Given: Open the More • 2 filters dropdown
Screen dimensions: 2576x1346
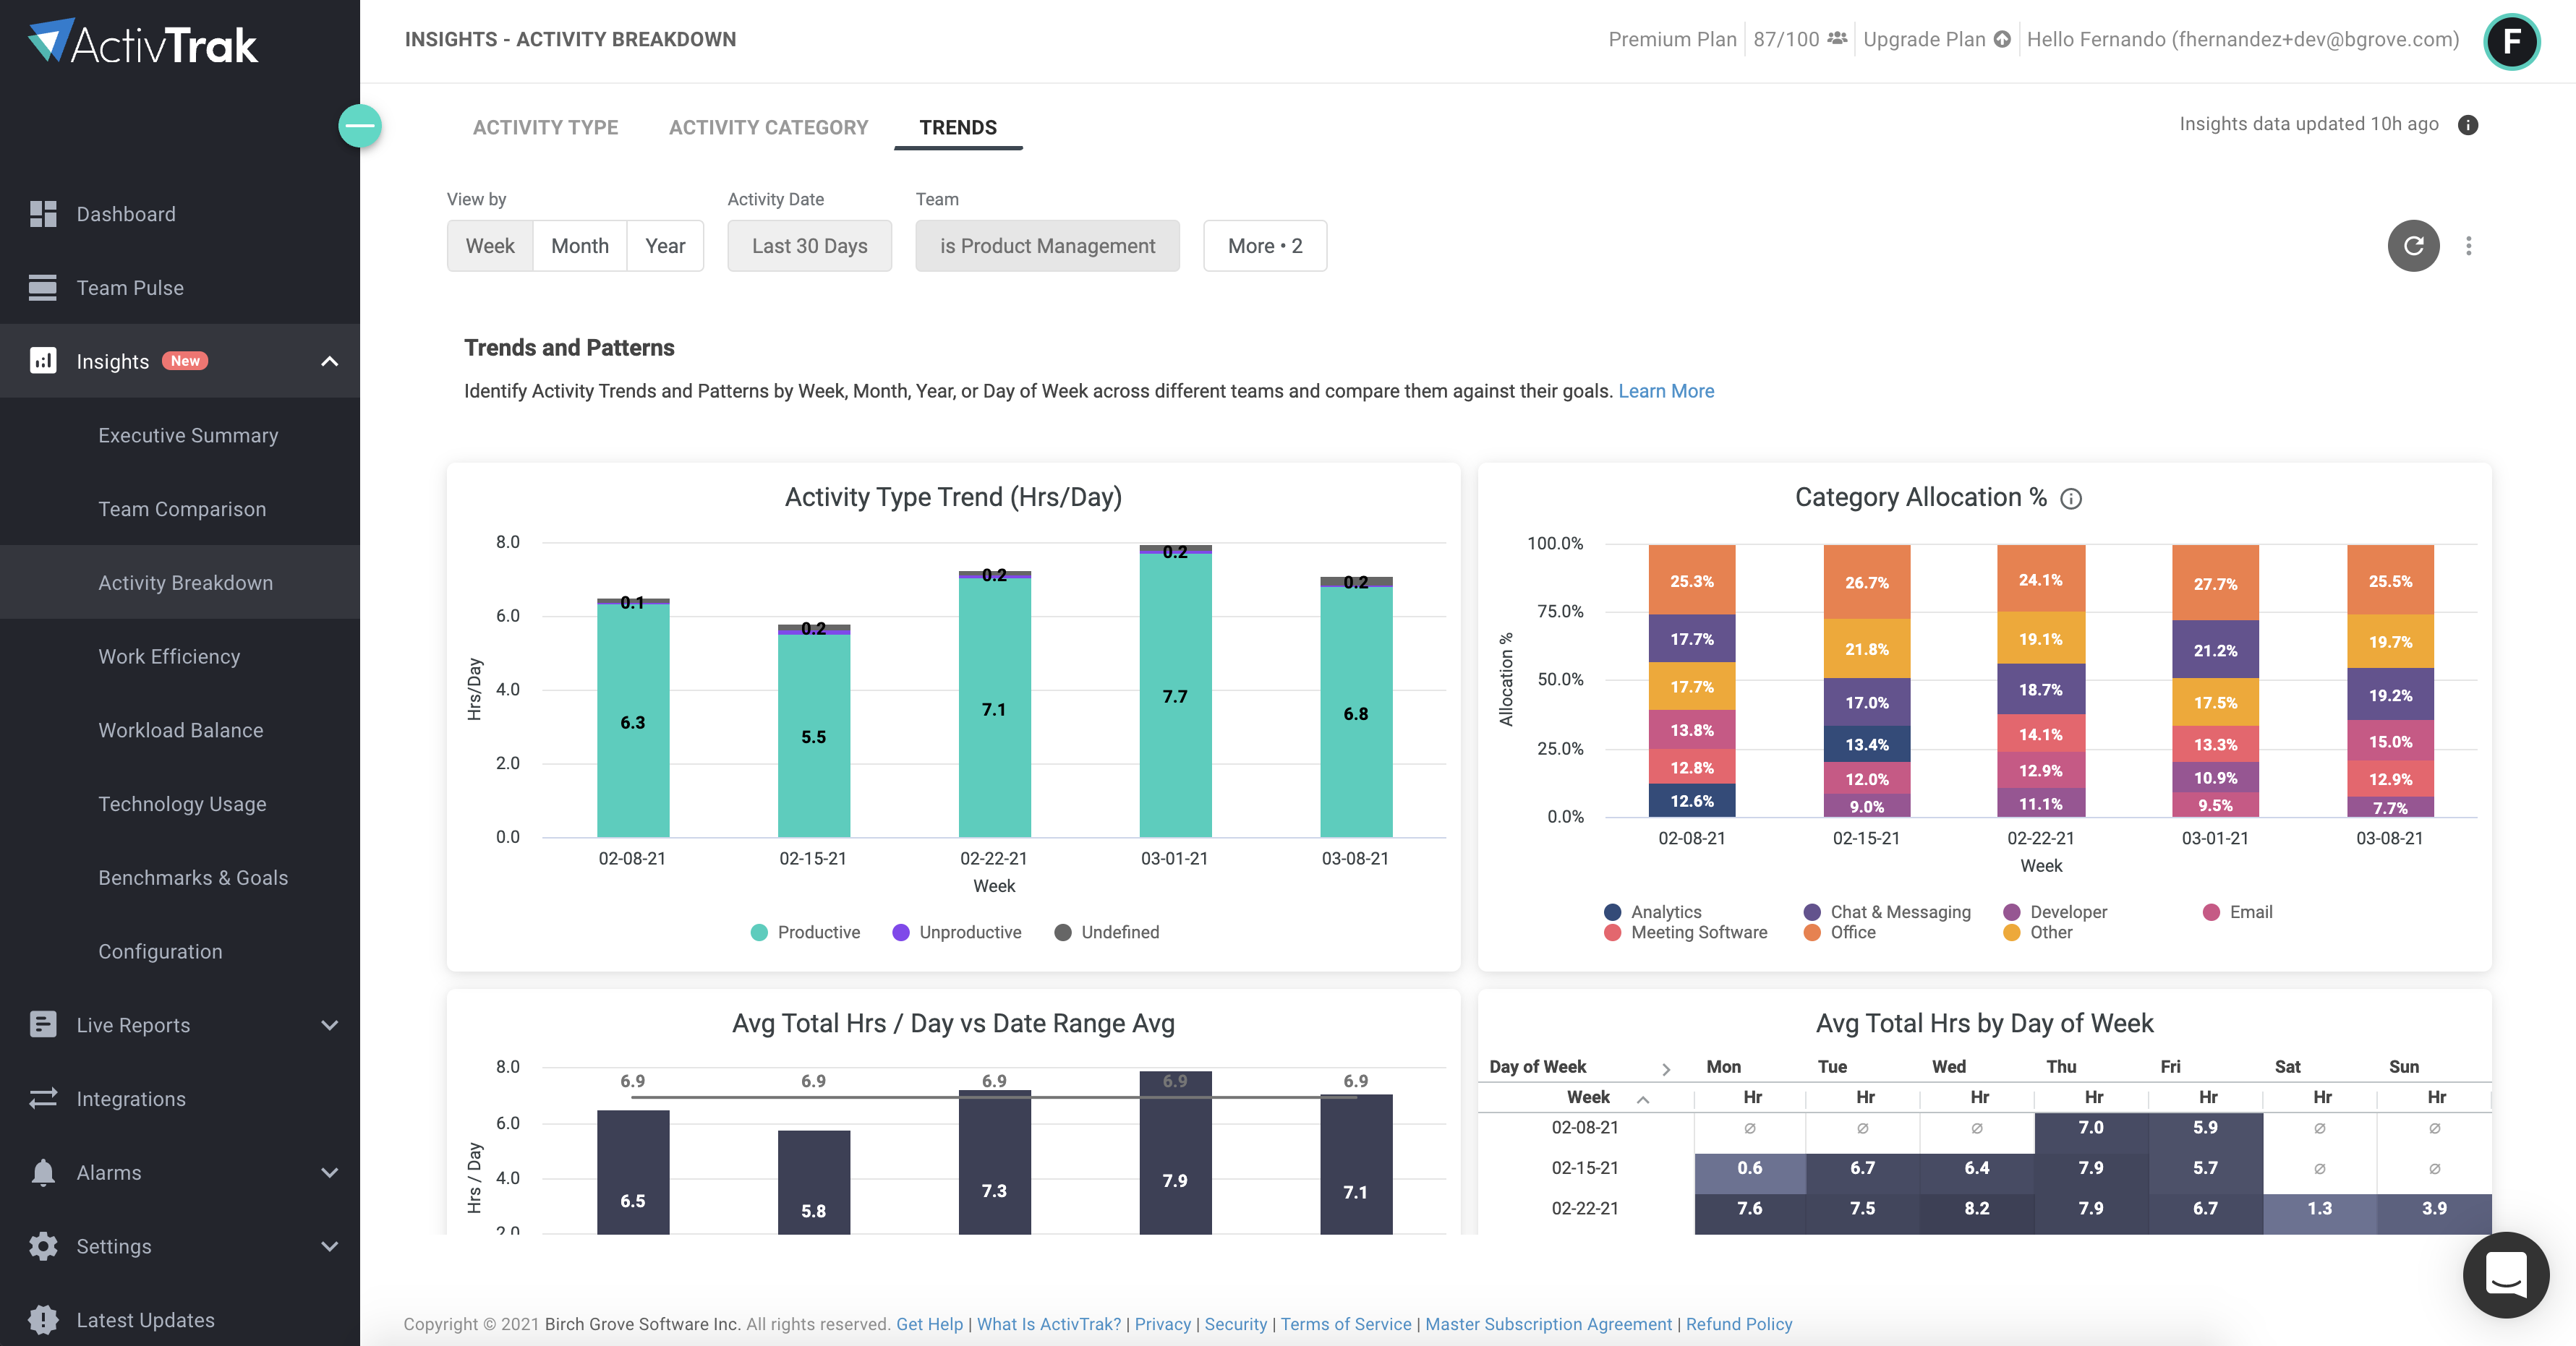Looking at the screenshot, I should click(1265, 246).
